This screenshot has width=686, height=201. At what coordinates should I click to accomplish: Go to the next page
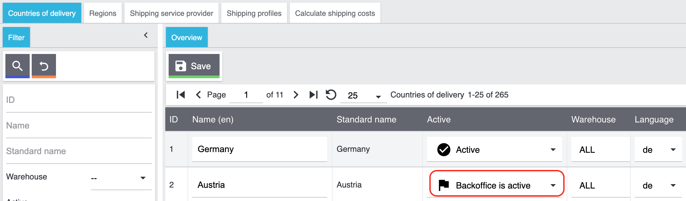tap(296, 95)
